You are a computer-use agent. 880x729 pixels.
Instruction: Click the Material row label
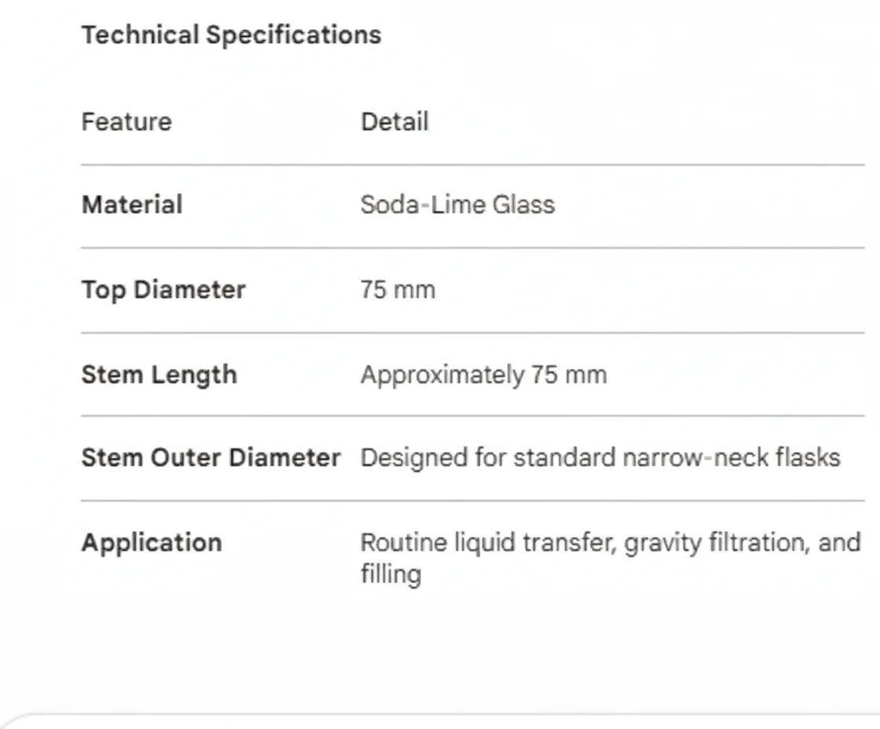click(132, 205)
